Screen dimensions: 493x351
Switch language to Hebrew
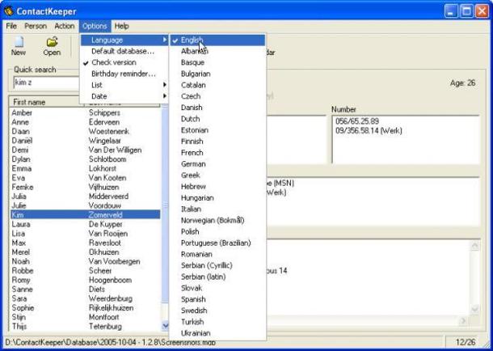pos(217,187)
